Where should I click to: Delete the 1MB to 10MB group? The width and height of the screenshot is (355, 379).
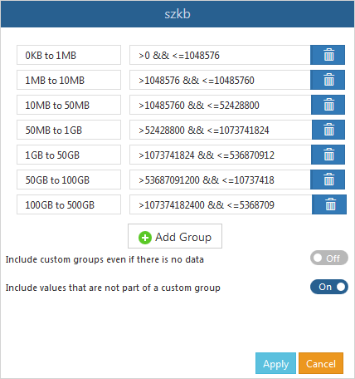(328, 80)
